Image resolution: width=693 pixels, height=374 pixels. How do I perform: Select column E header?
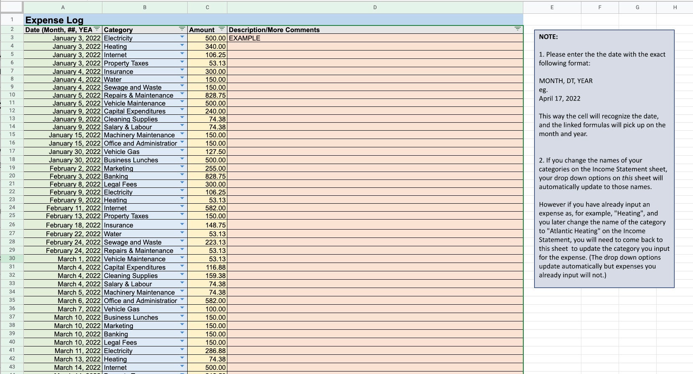click(552, 7)
